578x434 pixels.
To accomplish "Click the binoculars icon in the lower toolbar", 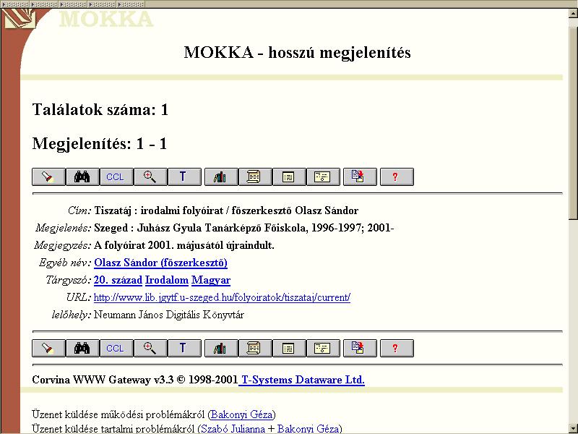I will [82, 349].
